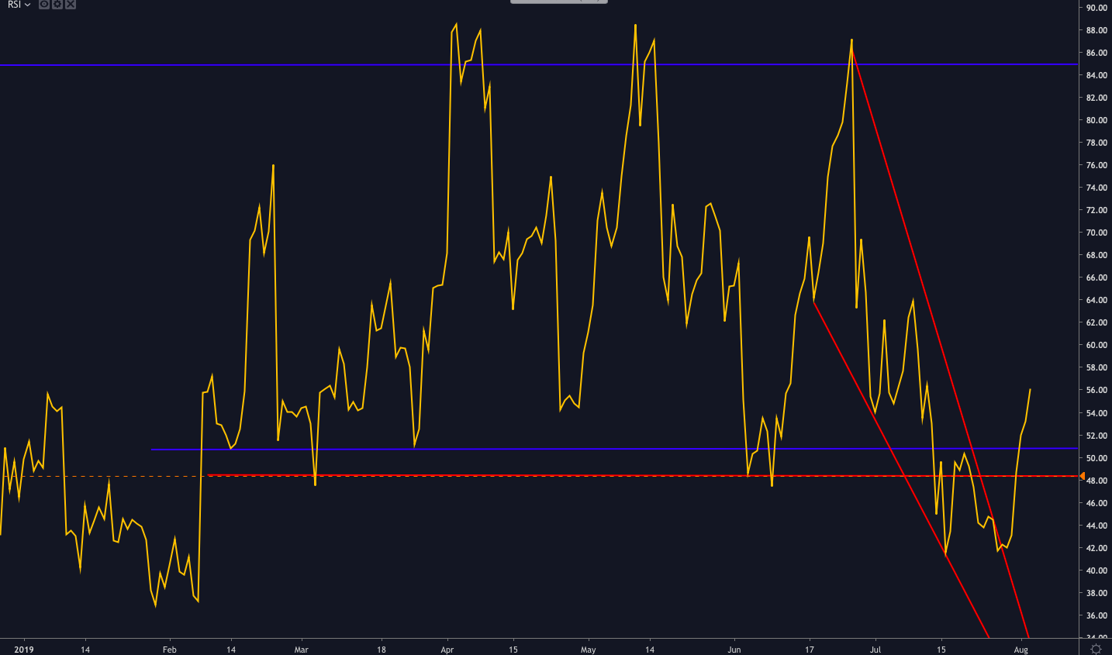Click the Aug label on time axis
This screenshot has height=655, width=1112.
click(1020, 650)
